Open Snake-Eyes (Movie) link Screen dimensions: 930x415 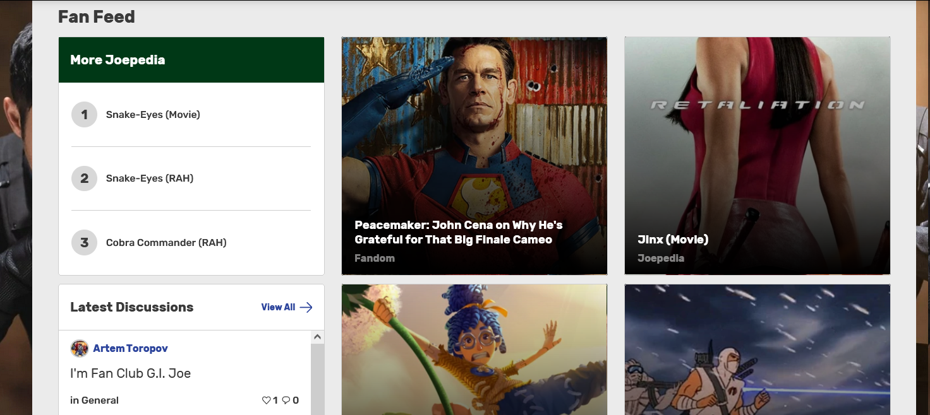[153, 115]
